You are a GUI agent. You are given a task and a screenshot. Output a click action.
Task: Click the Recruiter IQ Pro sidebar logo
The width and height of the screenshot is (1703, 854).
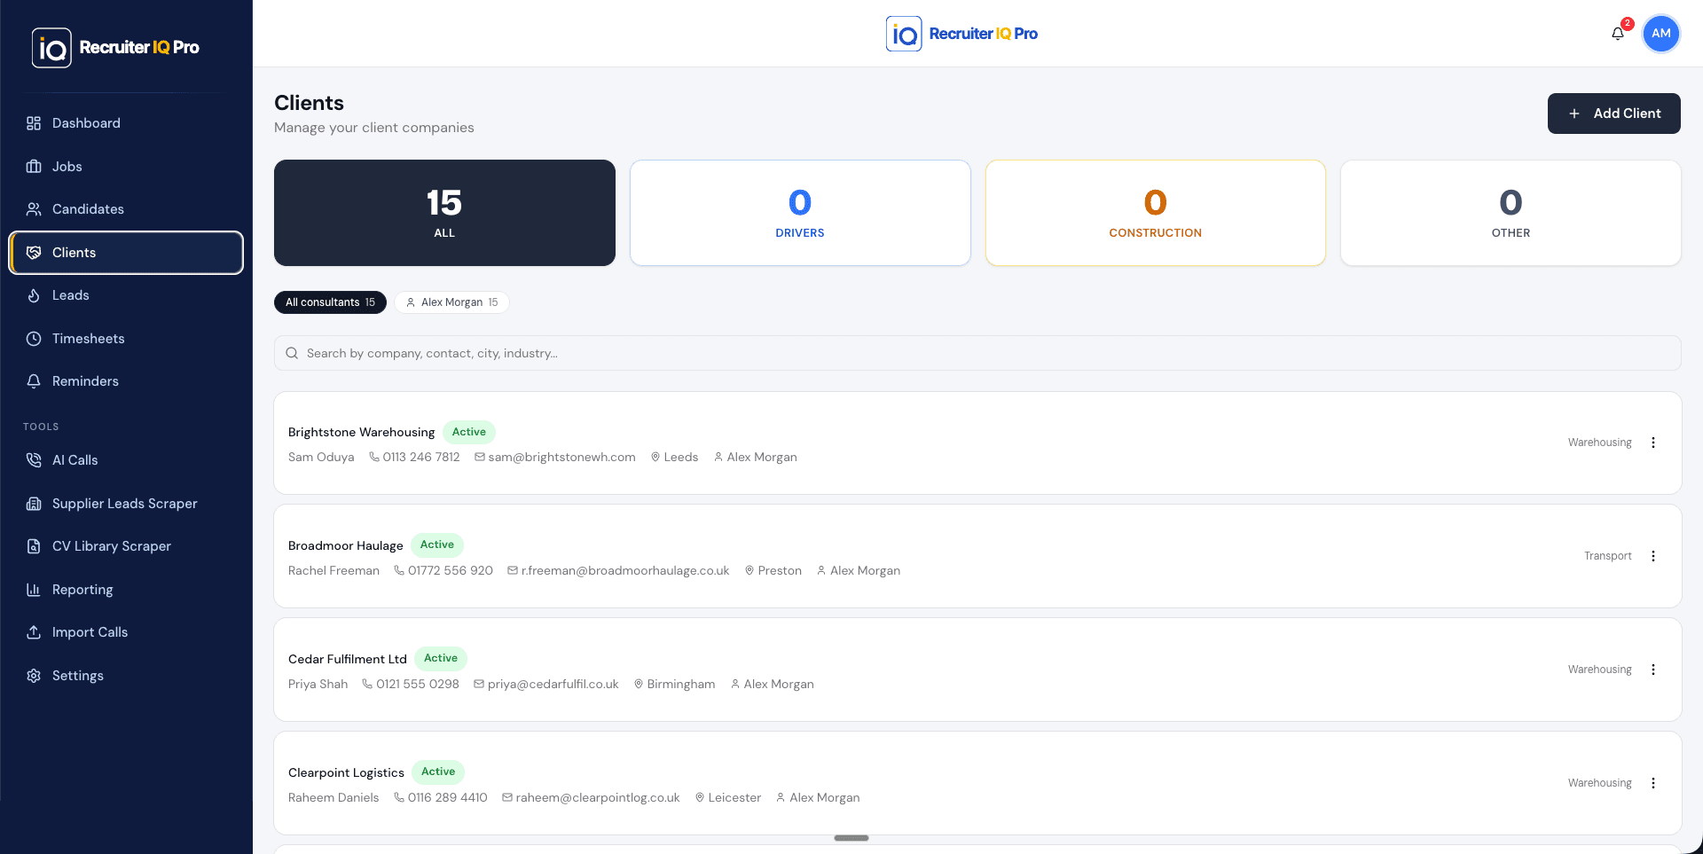(115, 47)
